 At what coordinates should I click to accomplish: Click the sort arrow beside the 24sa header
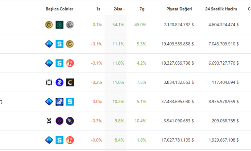coord(124,9)
